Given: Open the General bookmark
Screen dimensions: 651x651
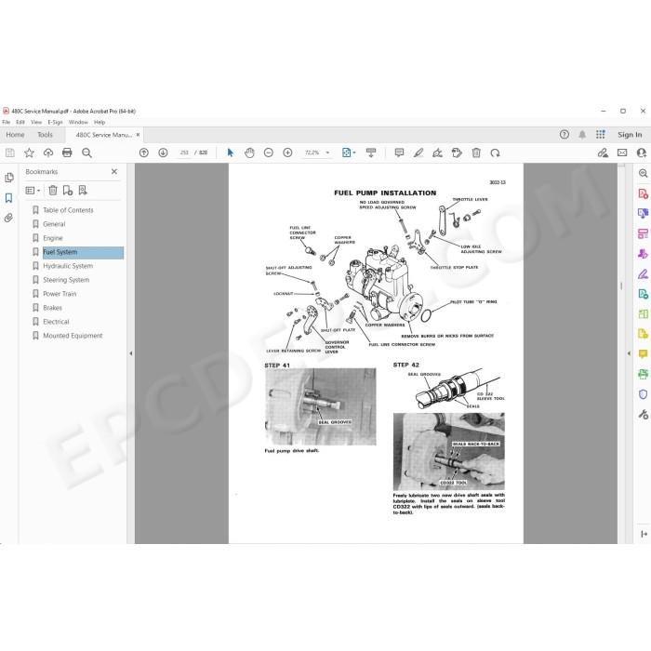Looking at the screenshot, I should point(54,224).
